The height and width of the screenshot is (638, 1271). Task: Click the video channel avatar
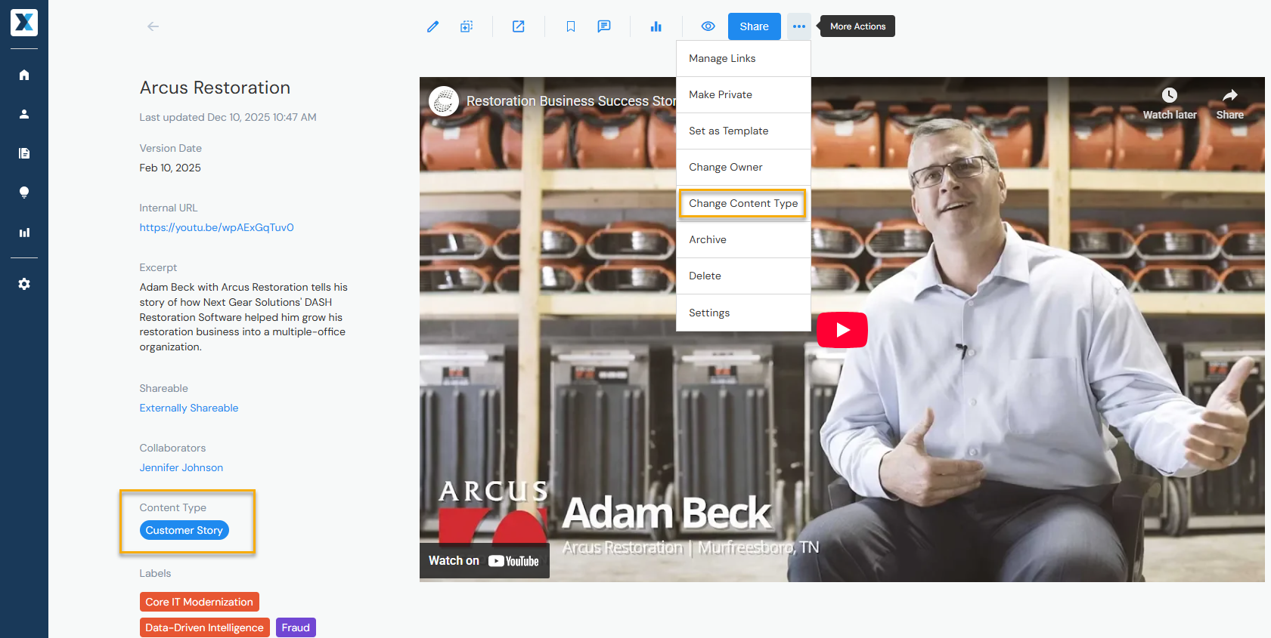pos(444,100)
